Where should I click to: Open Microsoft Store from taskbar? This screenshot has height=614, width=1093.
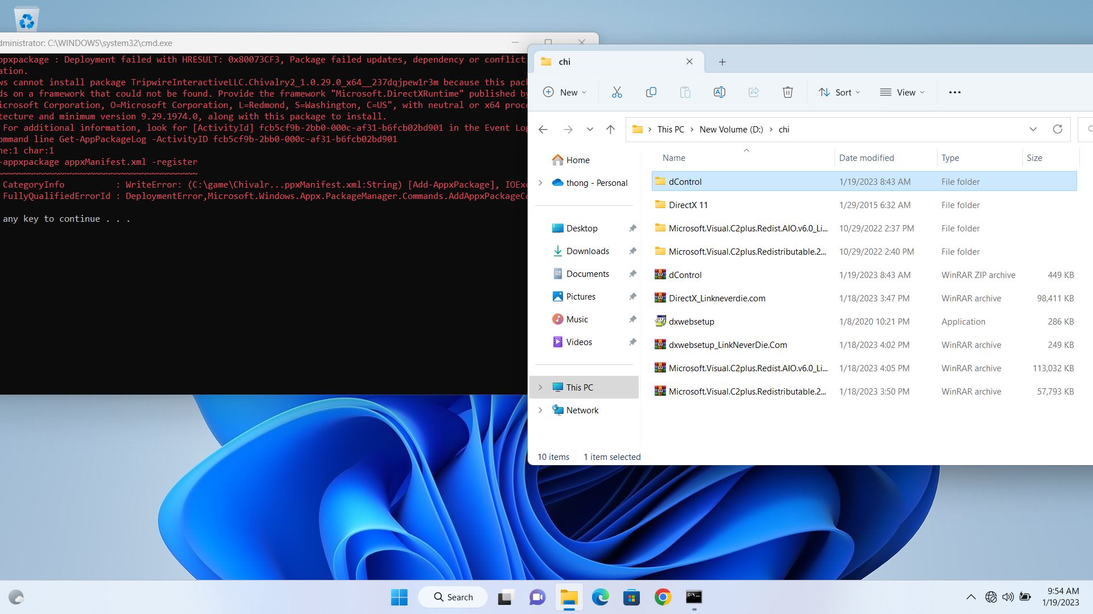tap(631, 597)
